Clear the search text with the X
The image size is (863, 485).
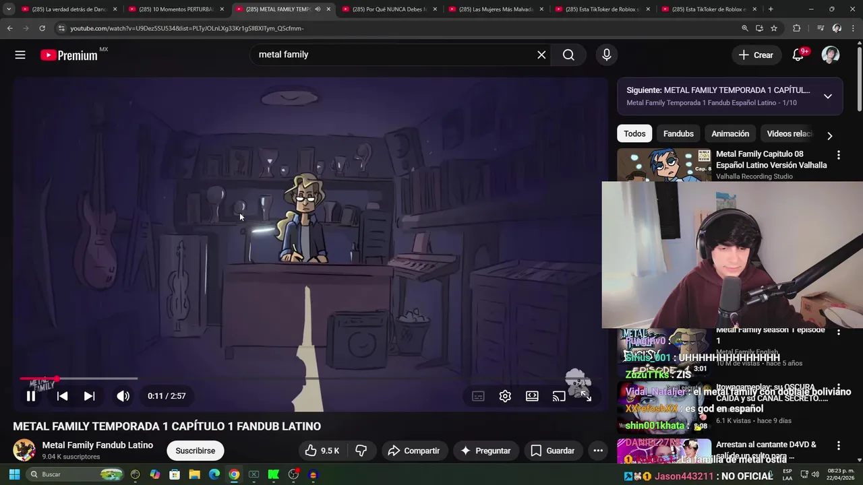(541, 55)
